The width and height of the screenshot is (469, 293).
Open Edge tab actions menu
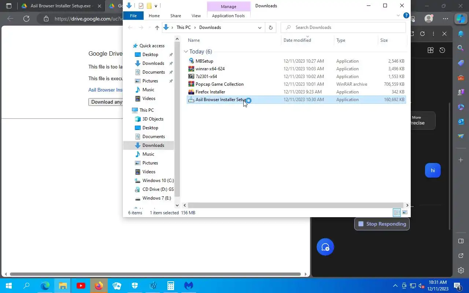[9, 6]
